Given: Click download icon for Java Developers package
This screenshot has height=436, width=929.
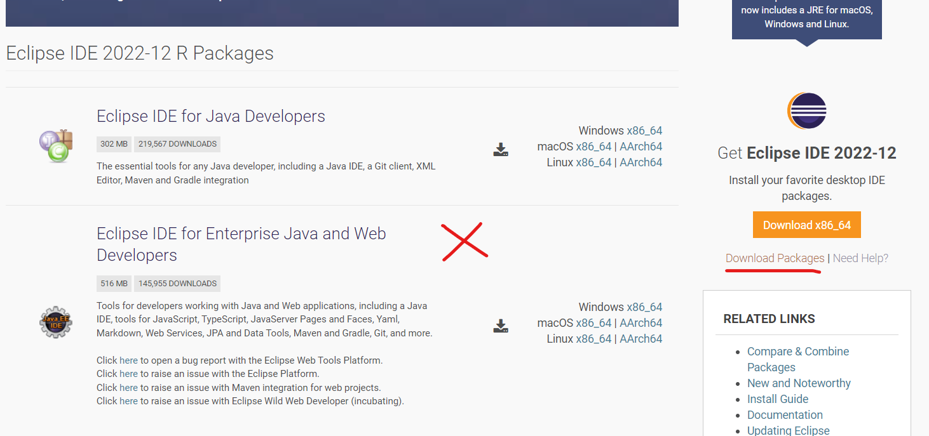Looking at the screenshot, I should point(501,150).
